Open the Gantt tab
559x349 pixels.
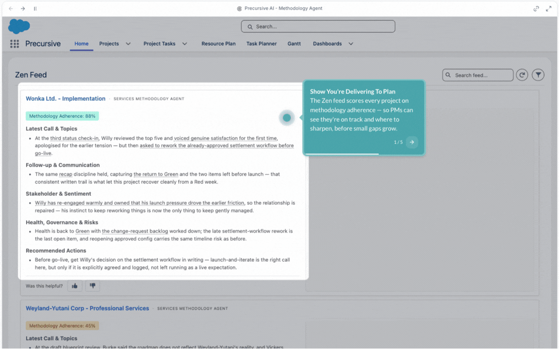tap(294, 44)
